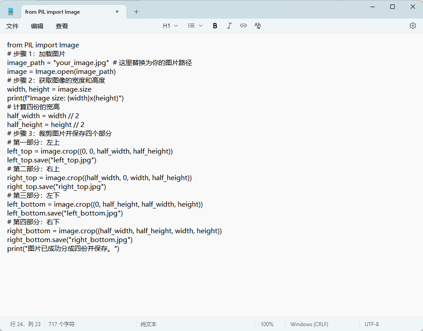
Task: Click the unsaved-changes dot on the tab
Action: [117, 12]
